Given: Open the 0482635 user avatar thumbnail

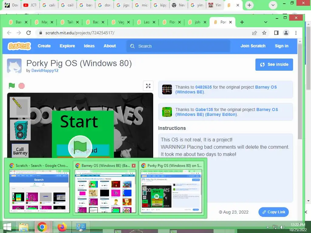Looking at the screenshot, I should pyautogui.click(x=167, y=89).
